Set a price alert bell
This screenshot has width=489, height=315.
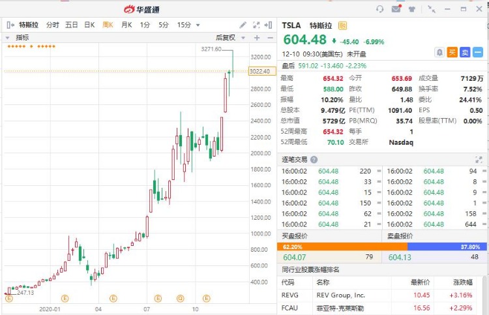tap(439, 52)
